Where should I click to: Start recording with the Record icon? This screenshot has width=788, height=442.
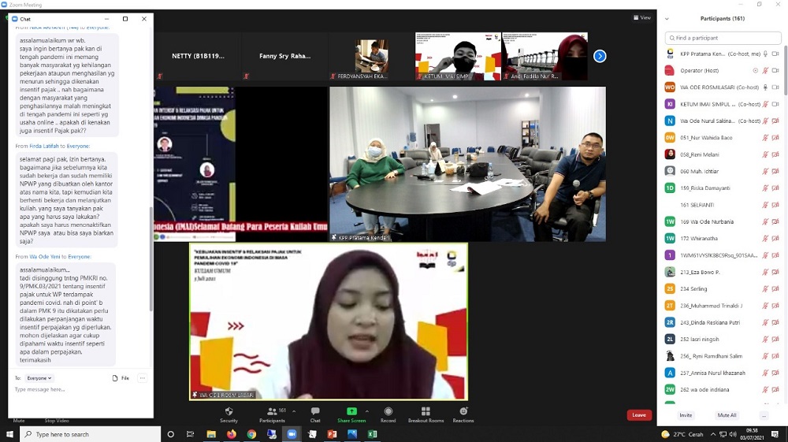pyautogui.click(x=388, y=411)
